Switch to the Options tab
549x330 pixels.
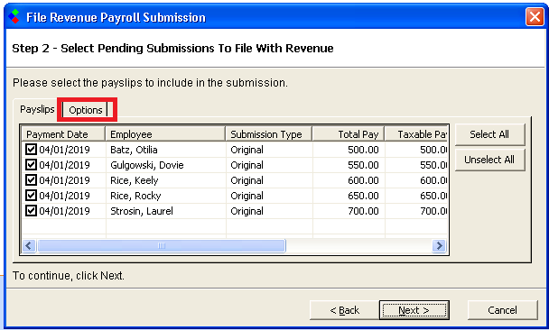(x=86, y=110)
